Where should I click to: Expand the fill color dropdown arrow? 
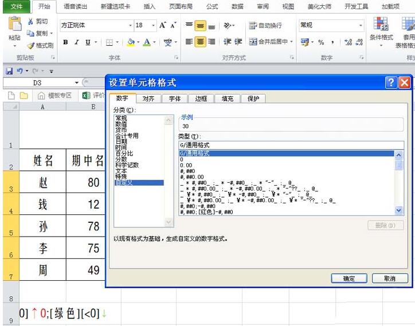[138, 42]
